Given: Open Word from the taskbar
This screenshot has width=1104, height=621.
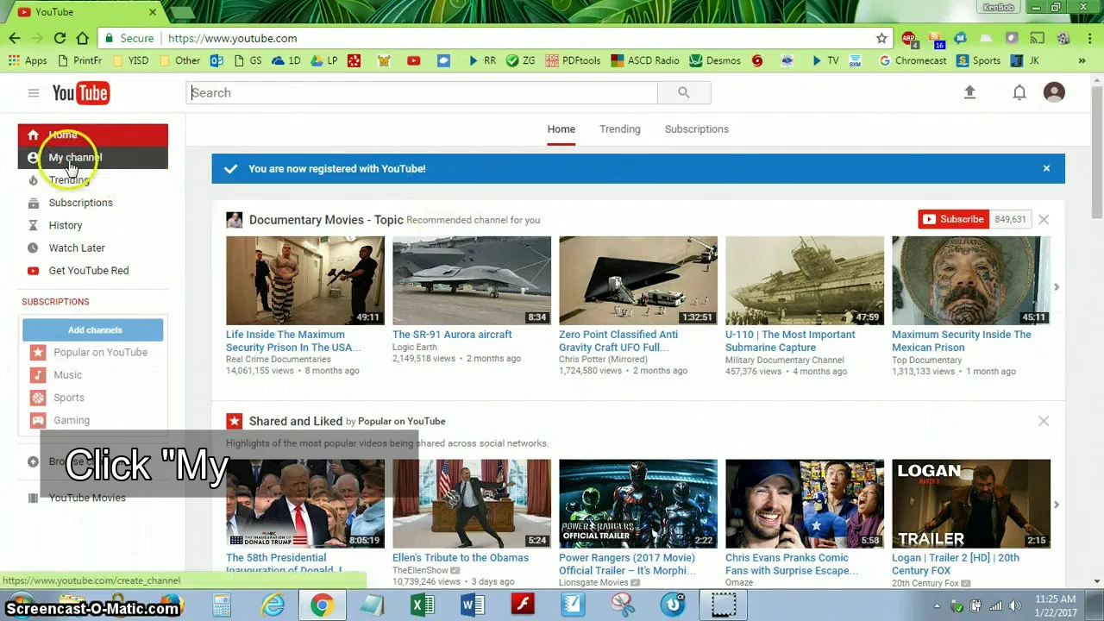Looking at the screenshot, I should (473, 605).
